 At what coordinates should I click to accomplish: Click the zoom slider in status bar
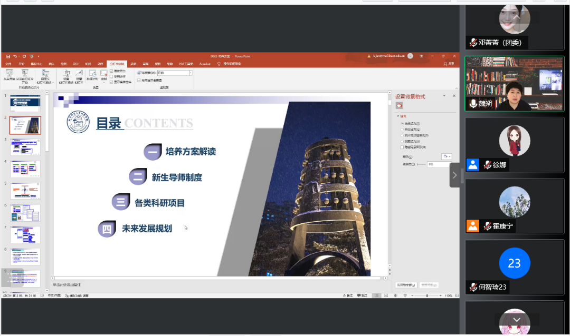(x=427, y=296)
